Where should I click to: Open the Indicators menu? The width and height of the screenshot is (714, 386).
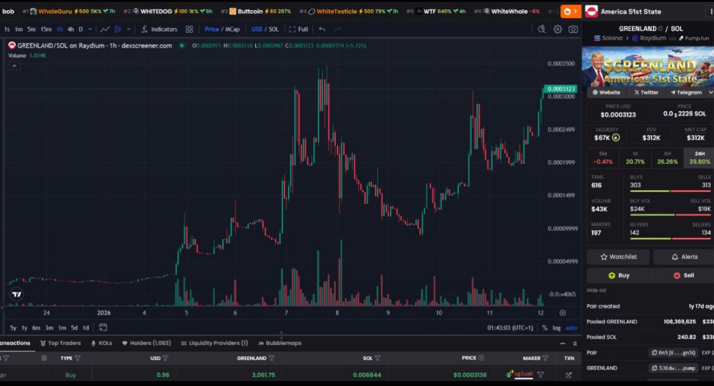(x=159, y=29)
